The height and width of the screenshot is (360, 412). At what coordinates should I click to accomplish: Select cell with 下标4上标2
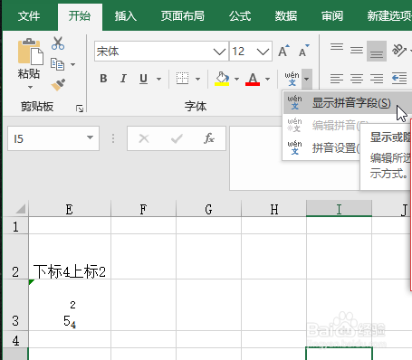70,257
